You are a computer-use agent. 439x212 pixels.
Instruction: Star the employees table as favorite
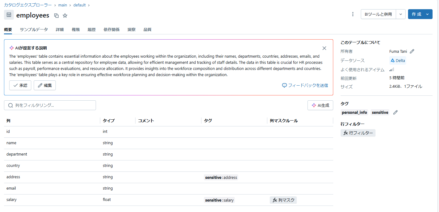(x=65, y=16)
